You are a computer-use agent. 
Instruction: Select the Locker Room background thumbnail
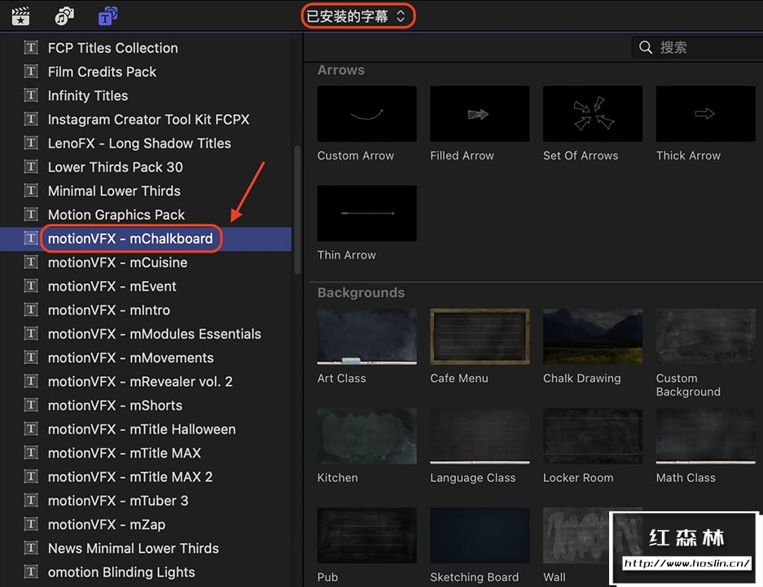(x=593, y=436)
